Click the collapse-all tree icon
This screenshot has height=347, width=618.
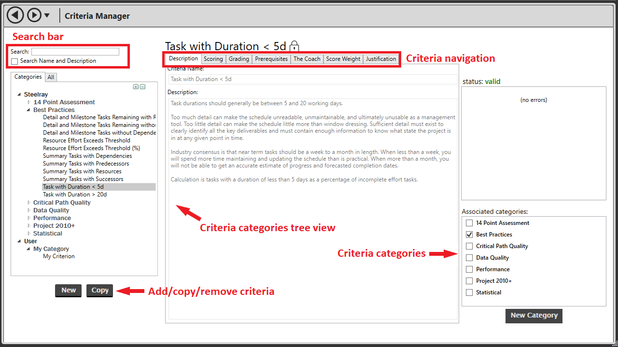(142, 87)
